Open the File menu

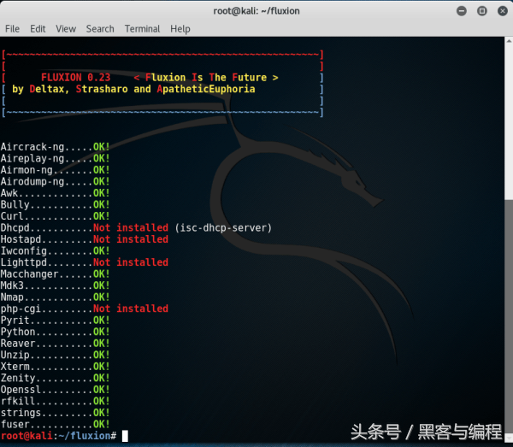tap(13, 29)
